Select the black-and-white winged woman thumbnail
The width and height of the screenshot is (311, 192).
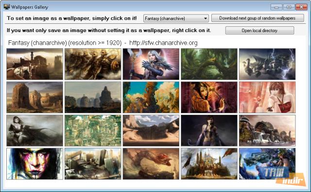click(35, 131)
